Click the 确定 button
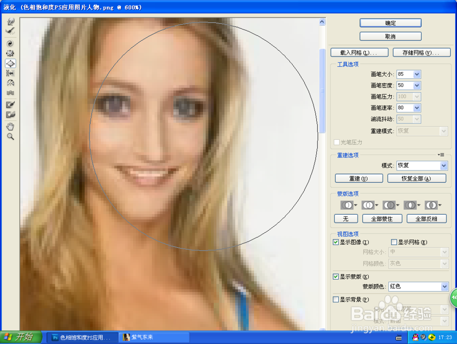The width and height of the screenshot is (457, 344). click(390, 23)
